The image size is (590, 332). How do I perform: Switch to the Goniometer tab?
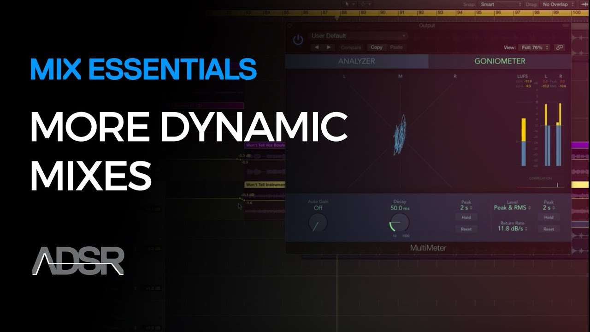tap(500, 61)
